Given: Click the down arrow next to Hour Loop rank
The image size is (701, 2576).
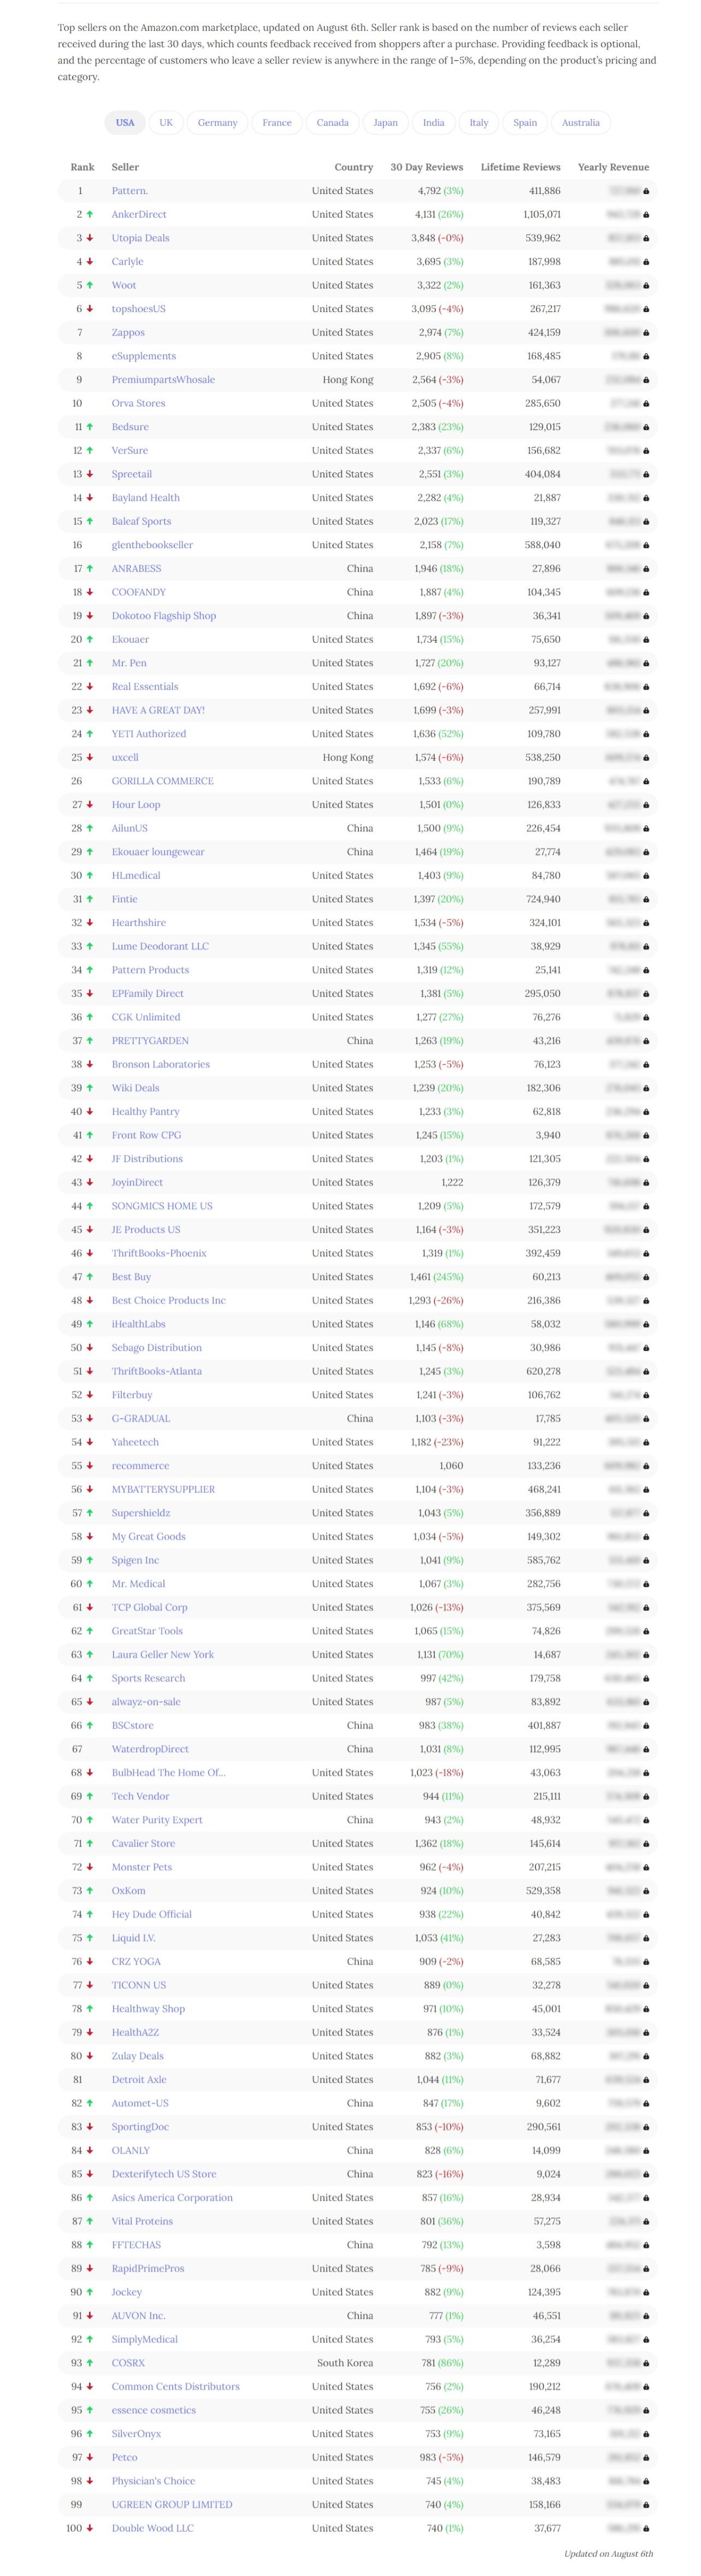Looking at the screenshot, I should click(x=90, y=805).
